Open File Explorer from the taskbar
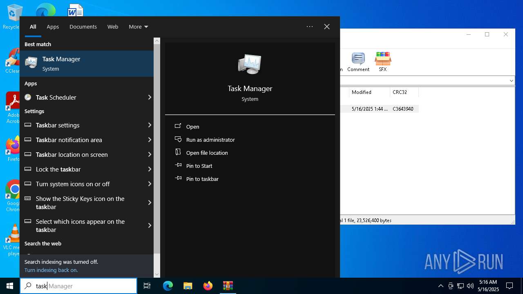The width and height of the screenshot is (523, 294). [188, 286]
